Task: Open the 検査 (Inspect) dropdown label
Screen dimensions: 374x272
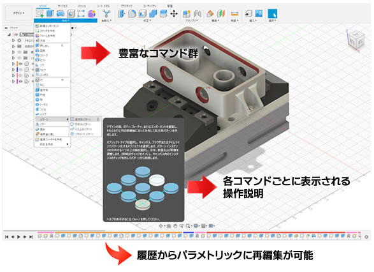Action: pos(234,21)
